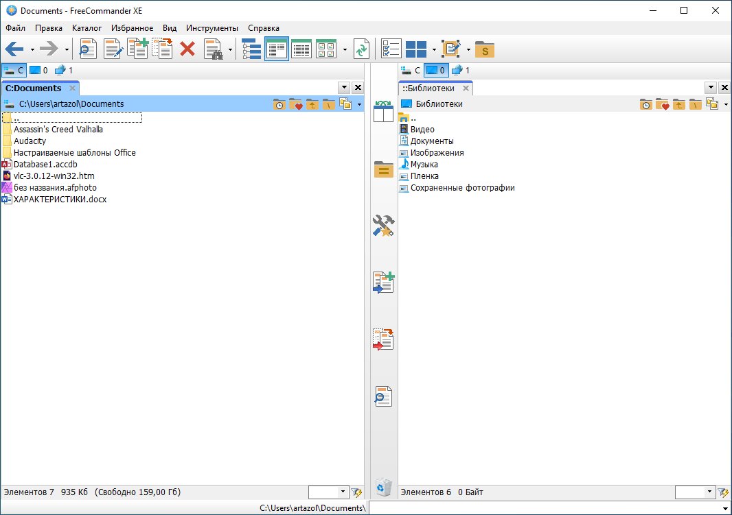Click the gray forward arrow
The height and width of the screenshot is (515, 732).
coord(49,49)
